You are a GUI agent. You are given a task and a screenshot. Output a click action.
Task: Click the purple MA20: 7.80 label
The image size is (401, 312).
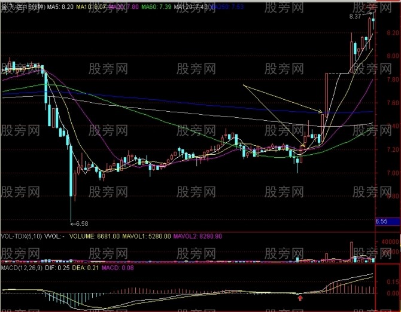(x=123, y=7)
